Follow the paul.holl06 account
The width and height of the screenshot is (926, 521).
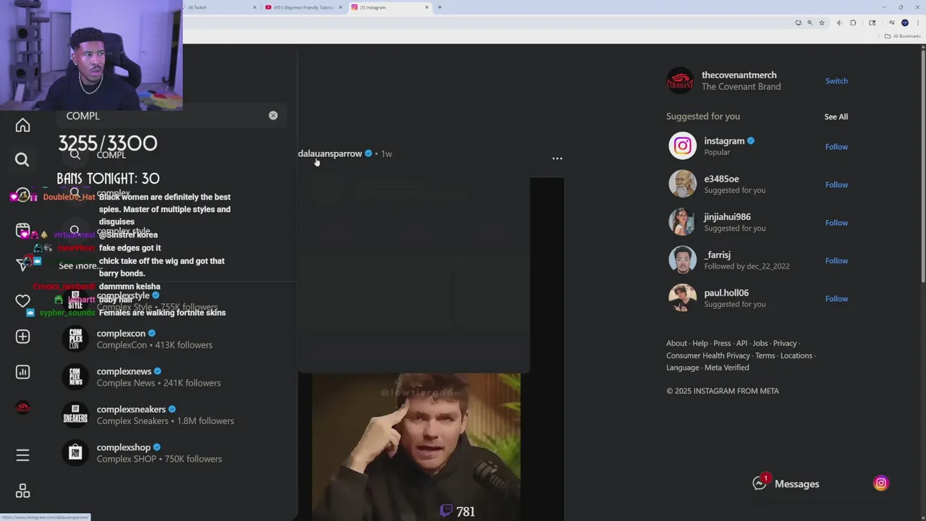click(836, 299)
